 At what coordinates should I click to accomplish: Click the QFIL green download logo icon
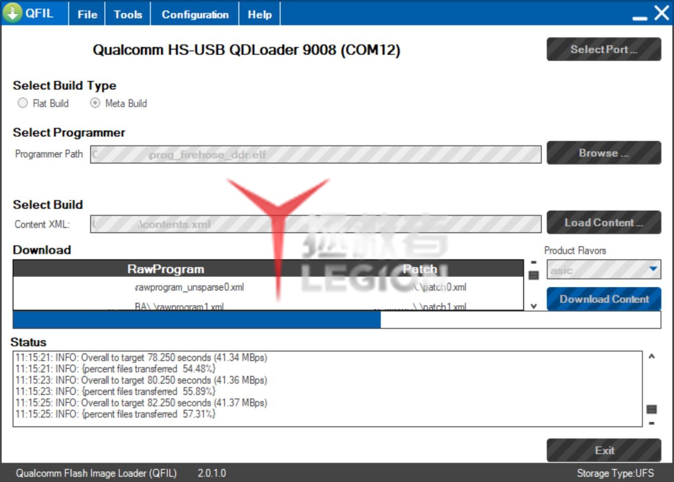coord(12,12)
